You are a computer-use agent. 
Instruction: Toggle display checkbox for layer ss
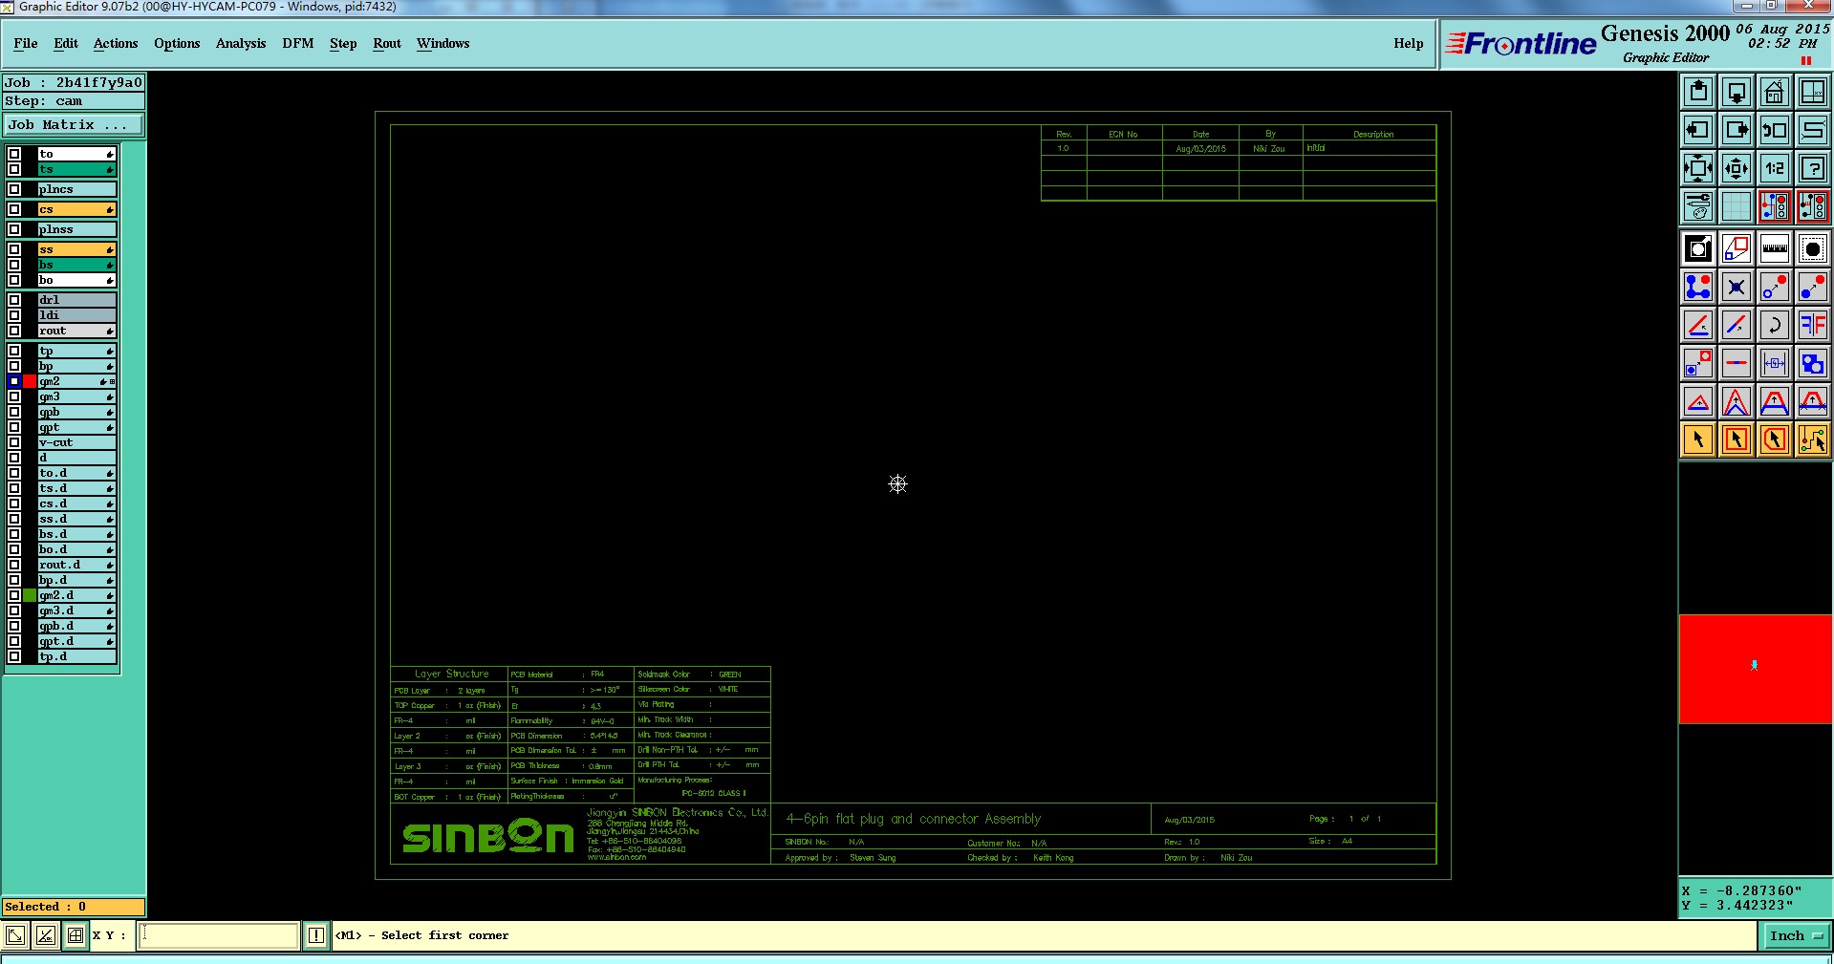tap(14, 249)
